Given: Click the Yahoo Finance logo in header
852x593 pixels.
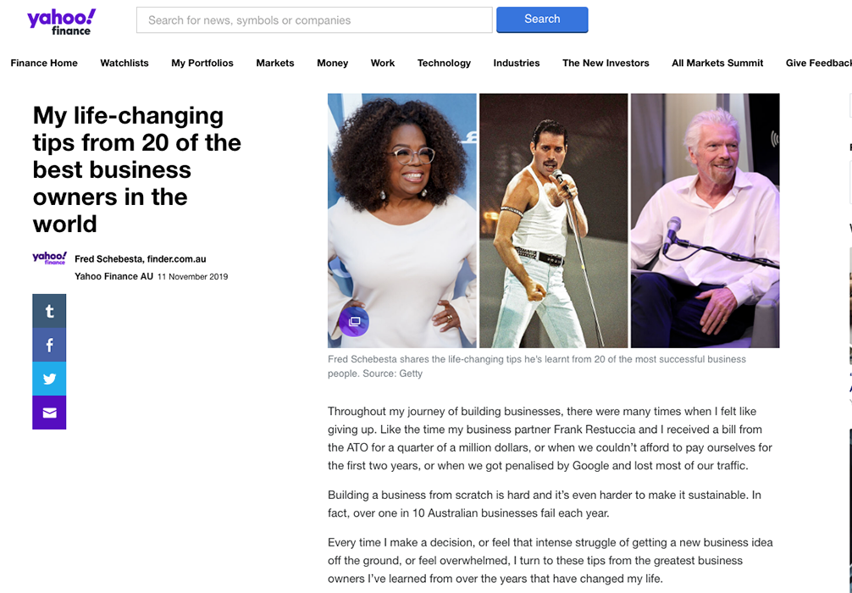Looking at the screenshot, I should point(61,22).
